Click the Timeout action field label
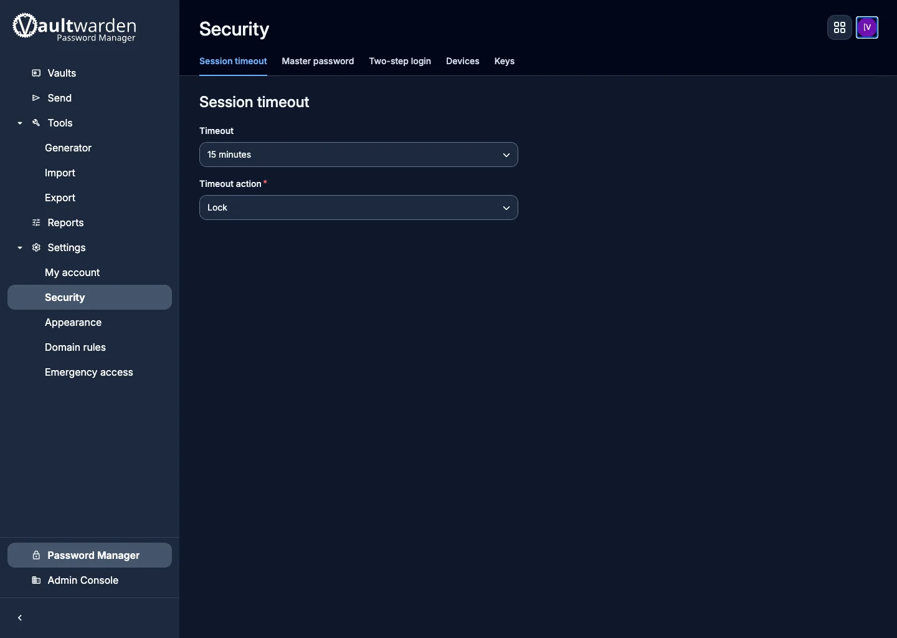Viewport: 897px width, 638px height. click(x=230, y=184)
